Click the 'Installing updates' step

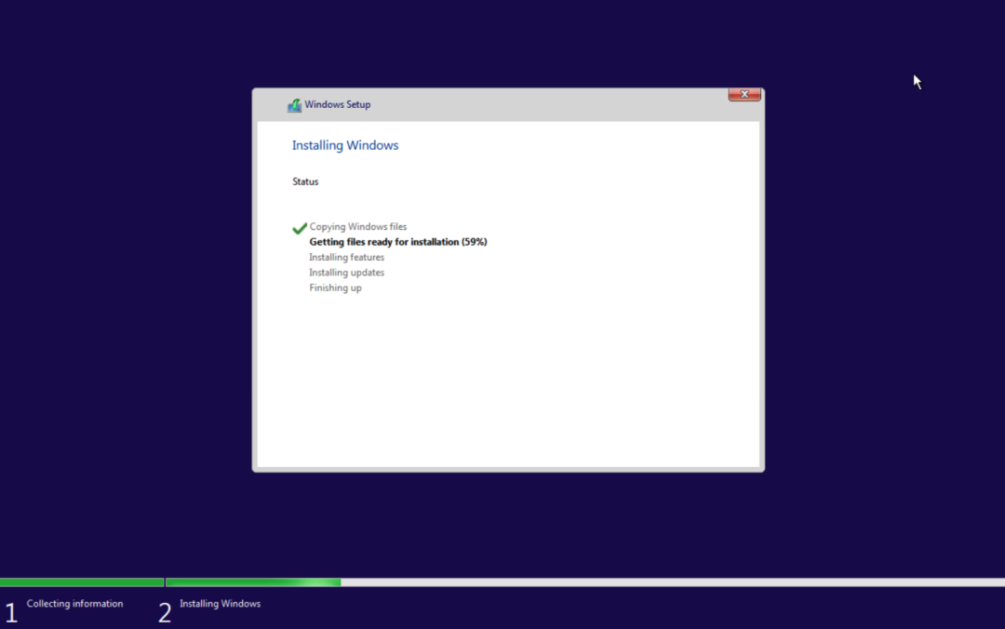[x=347, y=273]
